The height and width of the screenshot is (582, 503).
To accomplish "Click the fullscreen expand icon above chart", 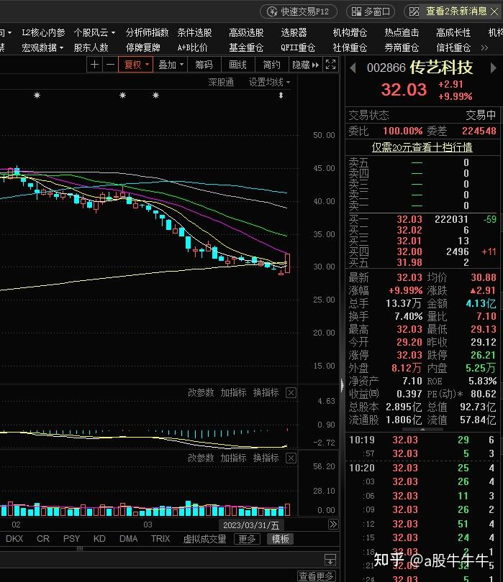I will [x=330, y=65].
